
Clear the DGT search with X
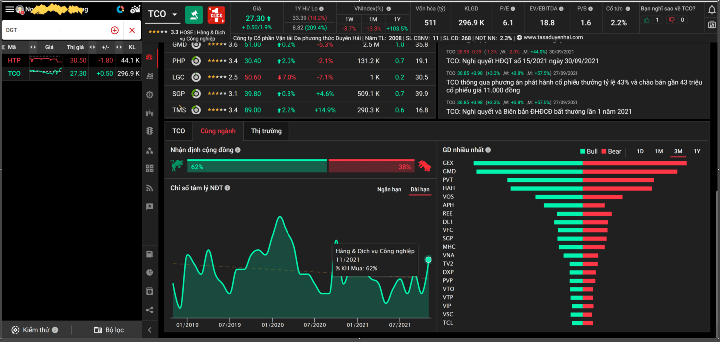pyautogui.click(x=132, y=30)
